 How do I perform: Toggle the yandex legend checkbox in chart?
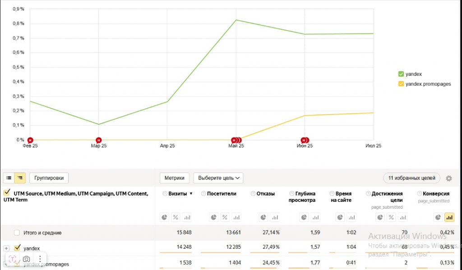(401, 74)
